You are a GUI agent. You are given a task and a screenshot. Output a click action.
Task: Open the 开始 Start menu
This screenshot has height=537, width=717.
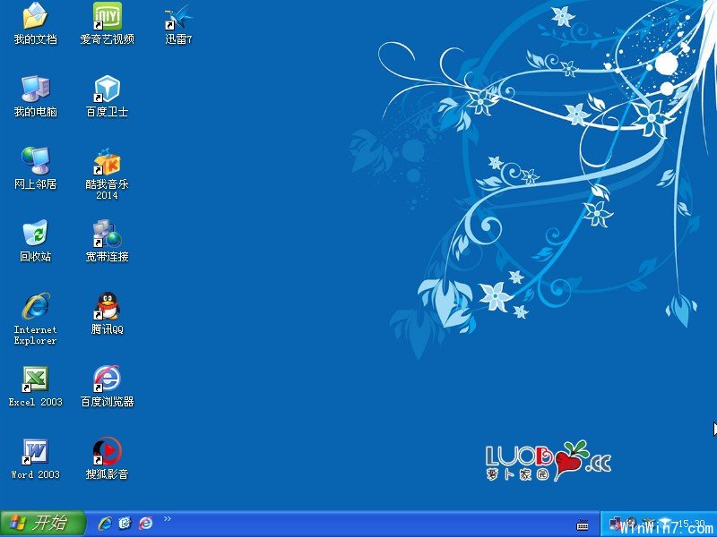click(x=42, y=524)
